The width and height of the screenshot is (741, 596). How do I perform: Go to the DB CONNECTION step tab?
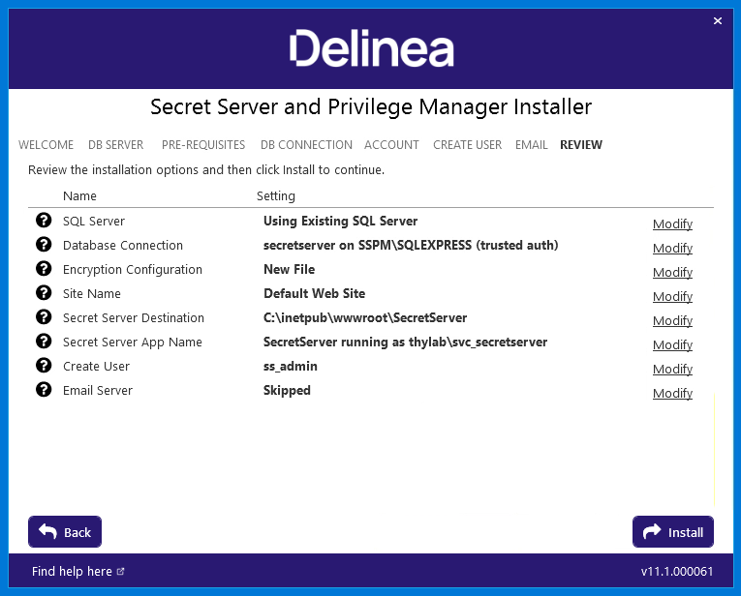(306, 145)
